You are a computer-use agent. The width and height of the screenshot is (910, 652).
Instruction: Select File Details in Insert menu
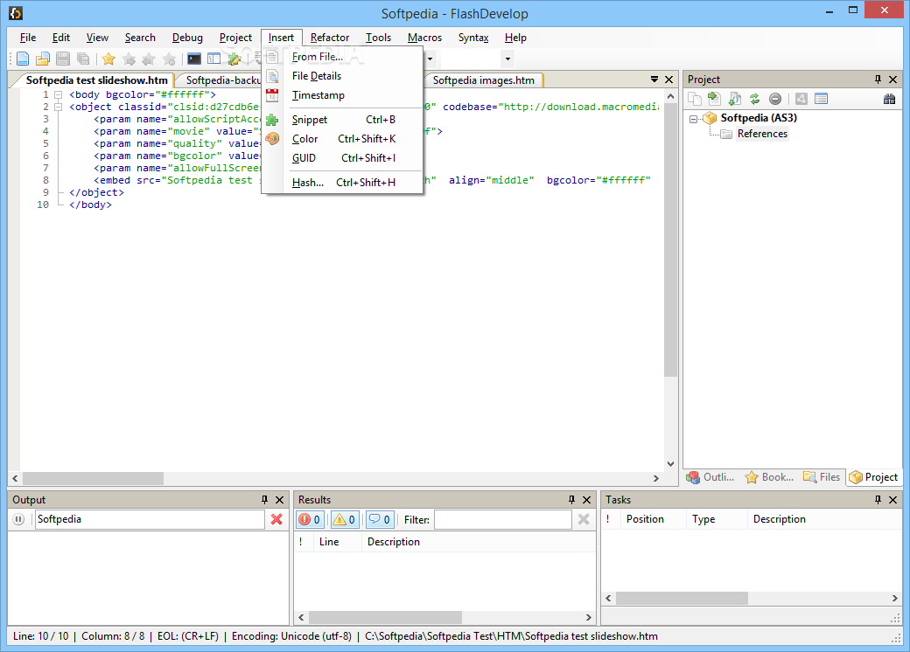tap(342, 76)
